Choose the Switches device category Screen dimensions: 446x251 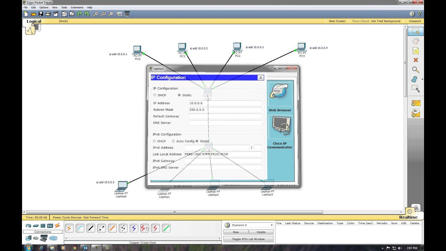click(36, 226)
